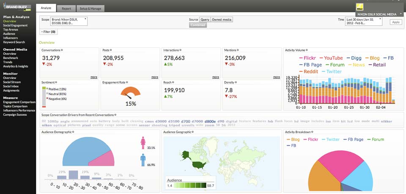Image resolution: width=406 pixels, height=194 pixels.
Task: Open more link under Mentions
Action: coord(277,77)
